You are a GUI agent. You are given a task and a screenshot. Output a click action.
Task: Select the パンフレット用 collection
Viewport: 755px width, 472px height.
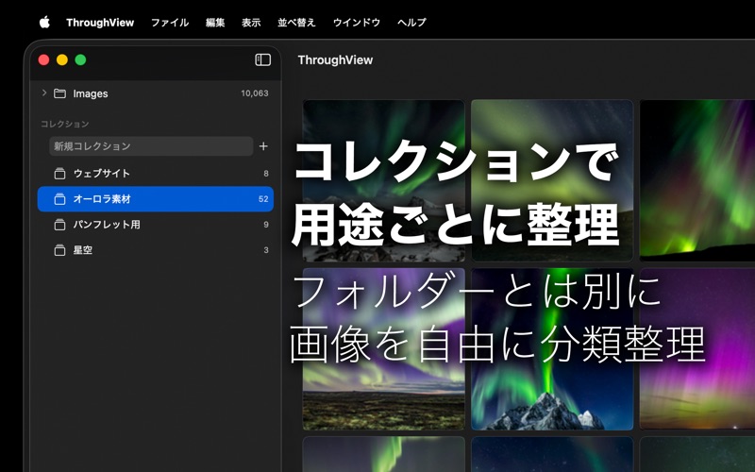[x=156, y=225]
